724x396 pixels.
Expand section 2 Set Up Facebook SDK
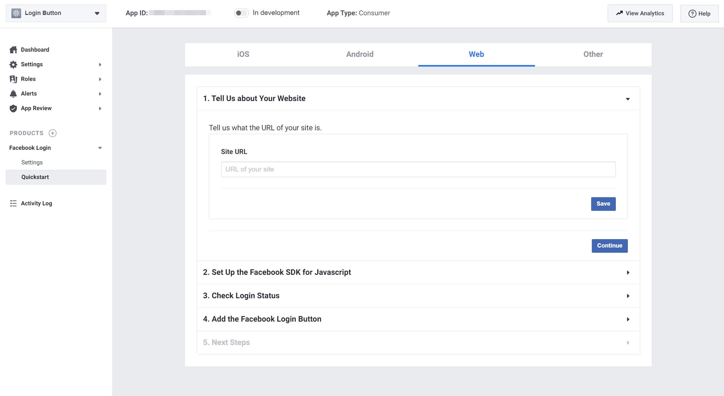coord(418,272)
